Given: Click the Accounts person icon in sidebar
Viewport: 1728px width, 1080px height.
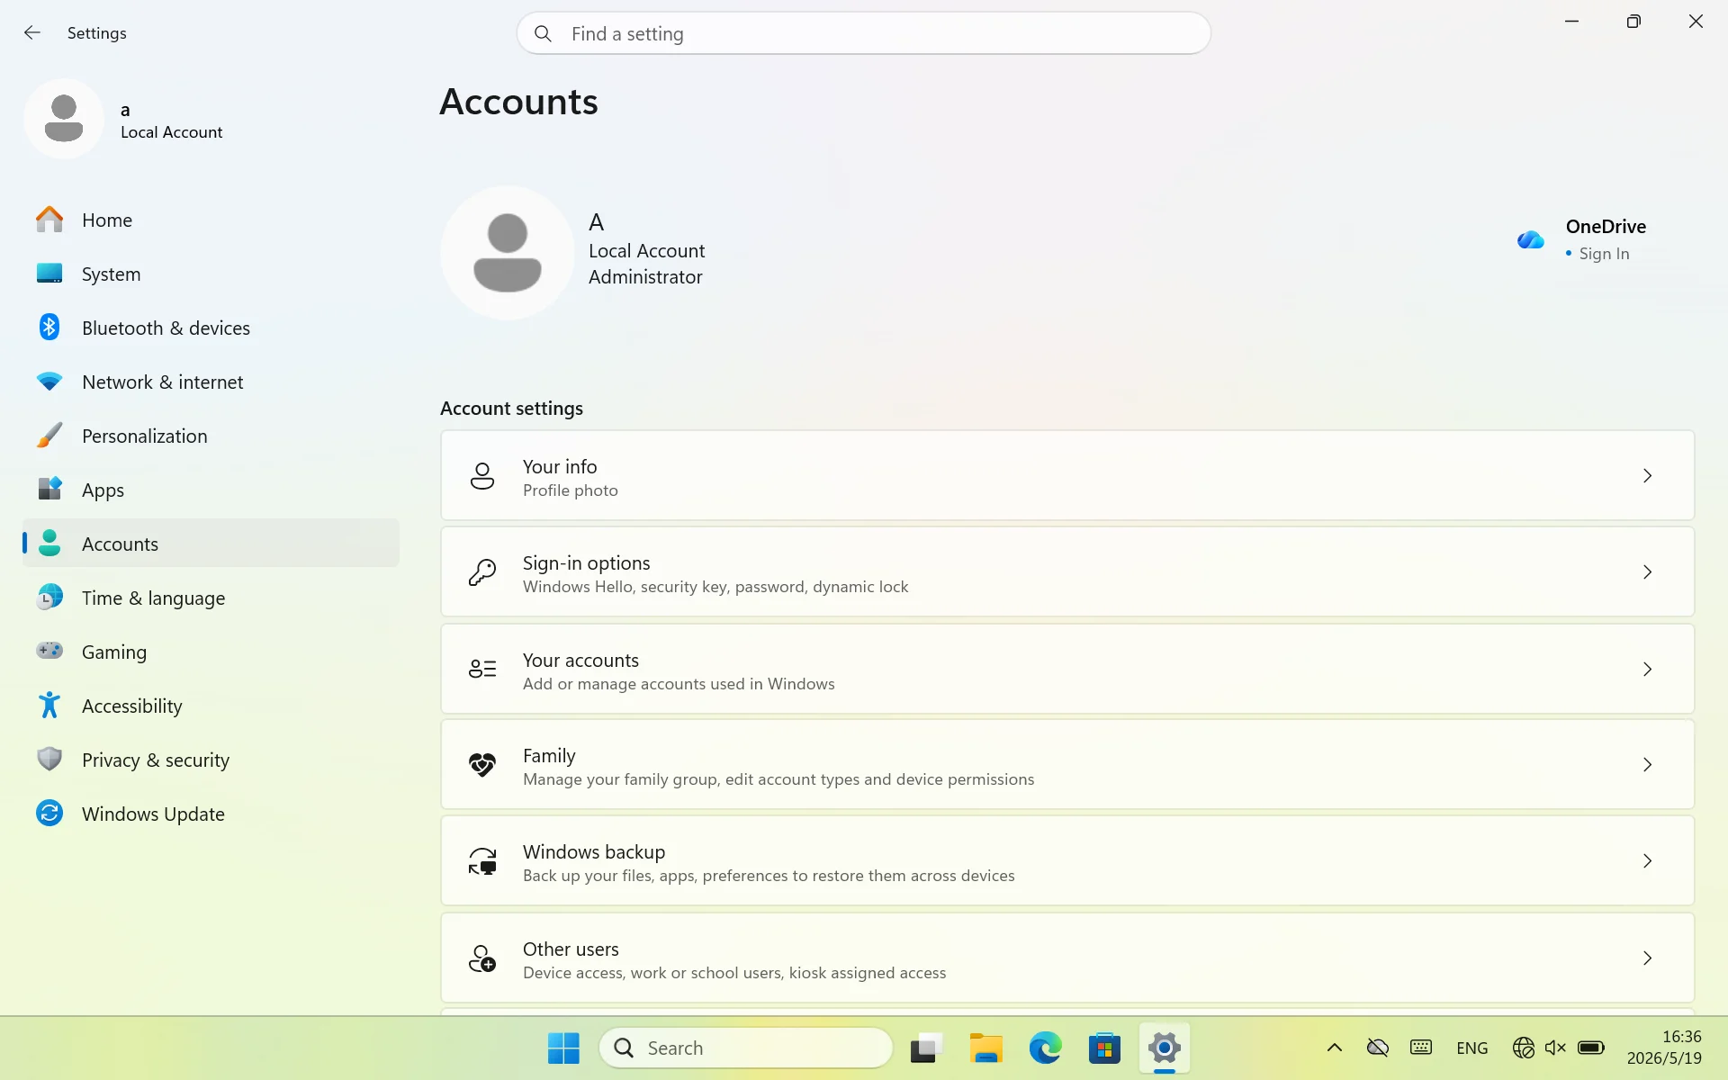Looking at the screenshot, I should coord(49,543).
